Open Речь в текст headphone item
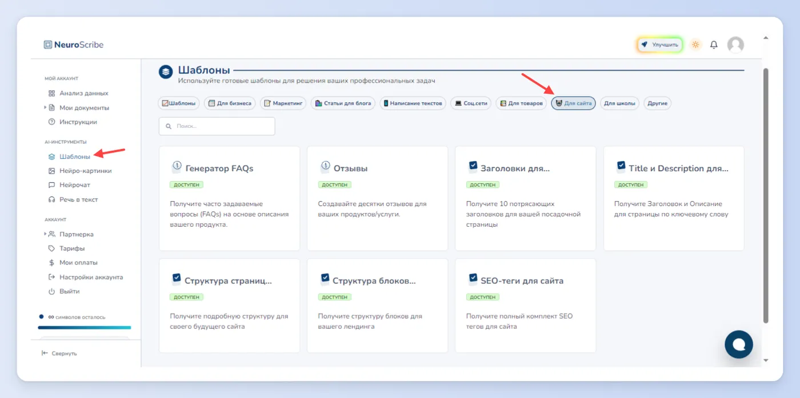The width and height of the screenshot is (800, 398). tap(73, 200)
